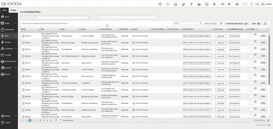Click the calendar checkmark tasks icon
The image size is (273, 129).
(x=207, y=4)
